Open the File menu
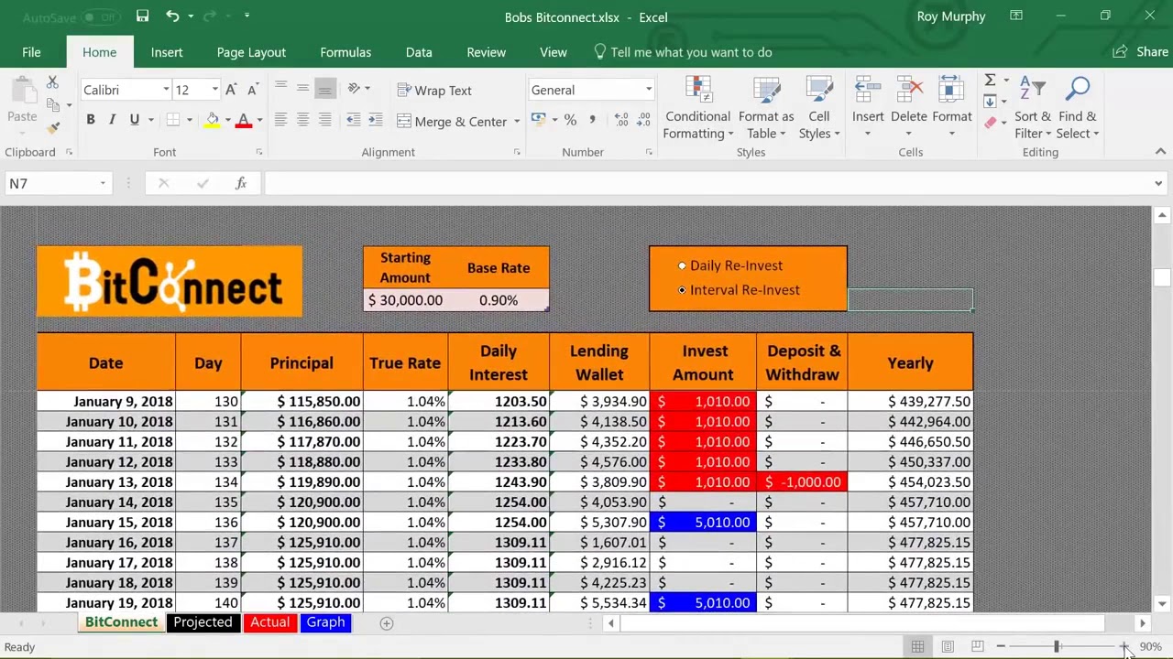This screenshot has height=659, width=1173. [x=31, y=52]
